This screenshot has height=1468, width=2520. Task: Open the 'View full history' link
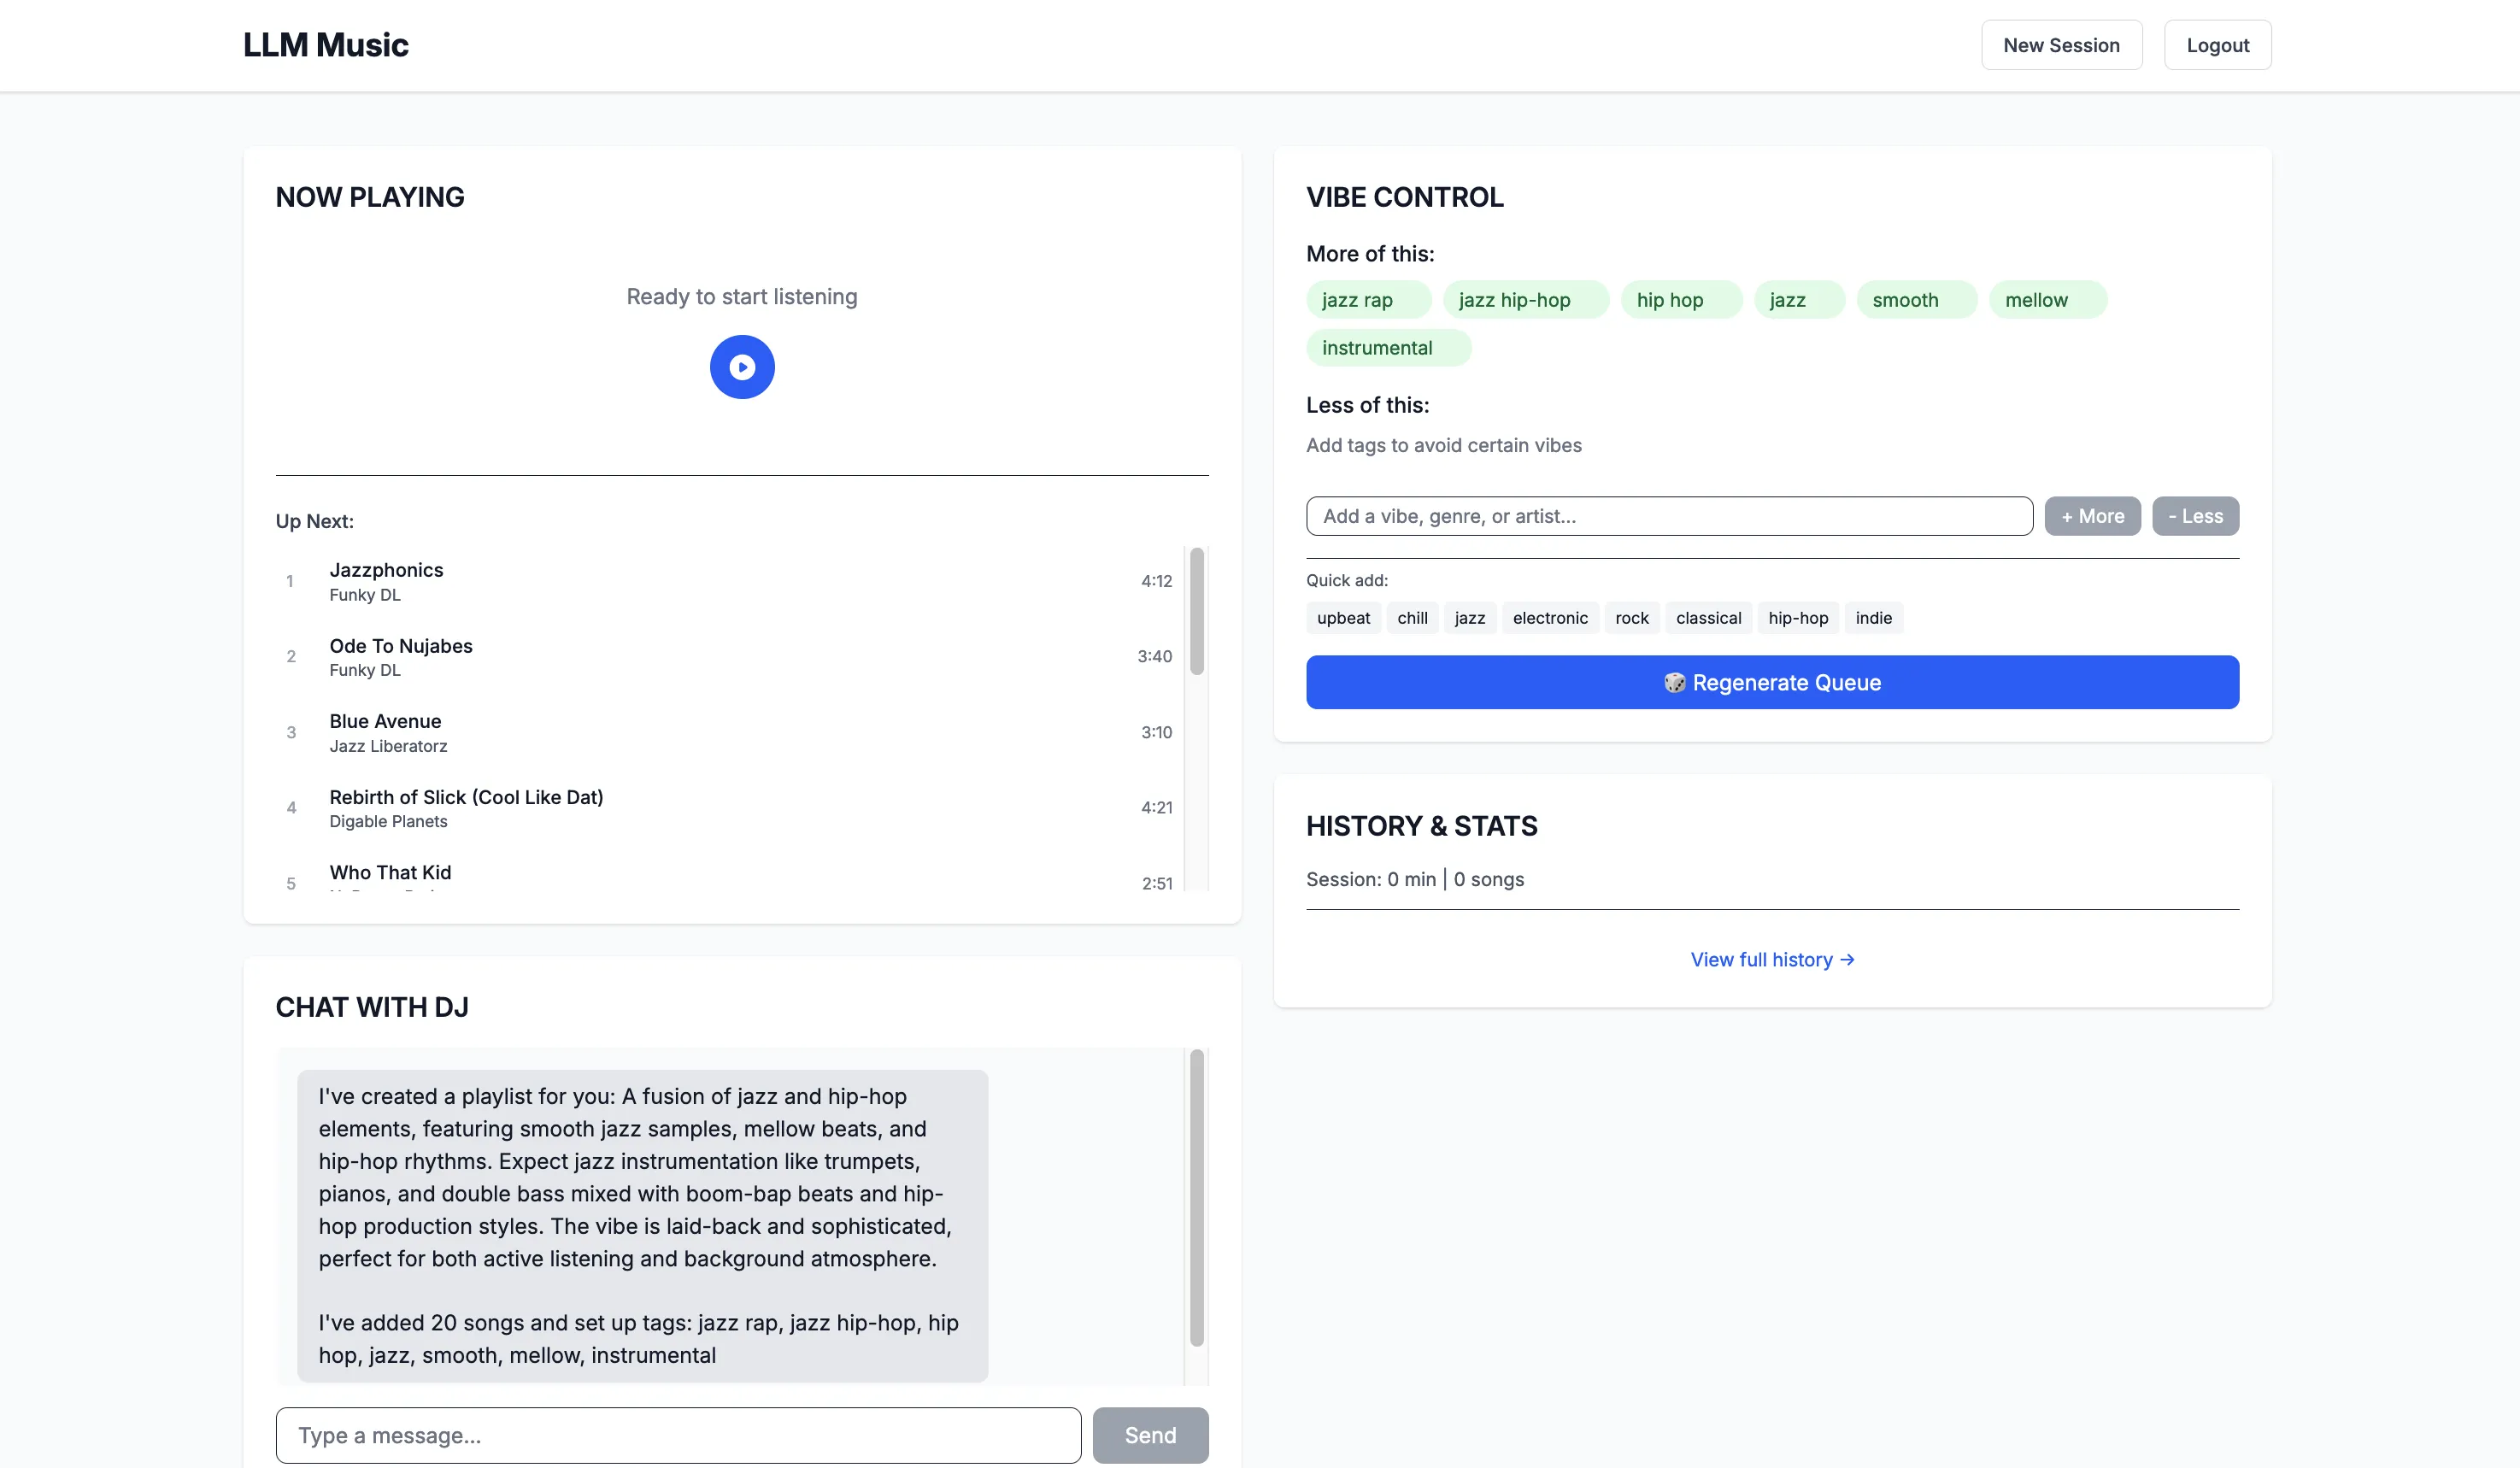tap(1771, 959)
